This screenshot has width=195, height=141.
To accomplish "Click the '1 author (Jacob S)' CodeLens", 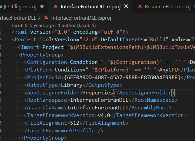I will point(77,26).
